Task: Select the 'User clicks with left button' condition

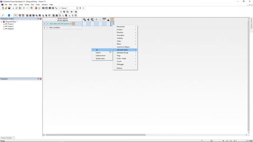Action: click(x=60, y=24)
